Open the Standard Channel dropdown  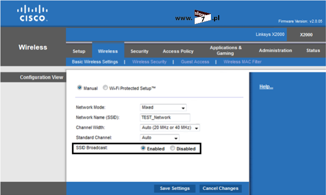click(x=159, y=138)
